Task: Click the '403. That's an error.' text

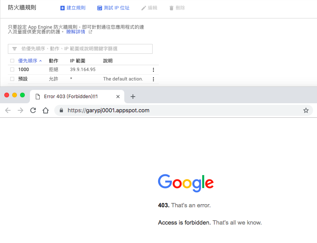Action: point(184,205)
